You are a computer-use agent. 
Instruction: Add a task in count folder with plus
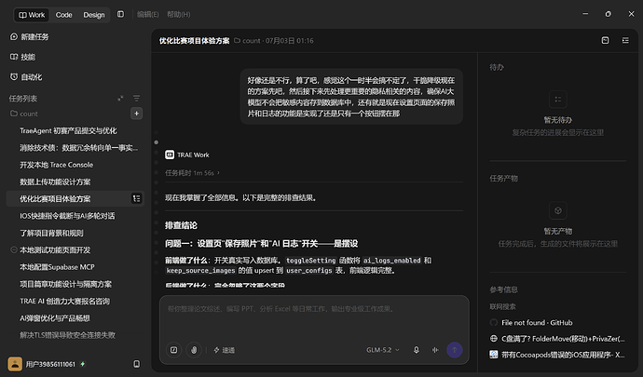coord(137,114)
